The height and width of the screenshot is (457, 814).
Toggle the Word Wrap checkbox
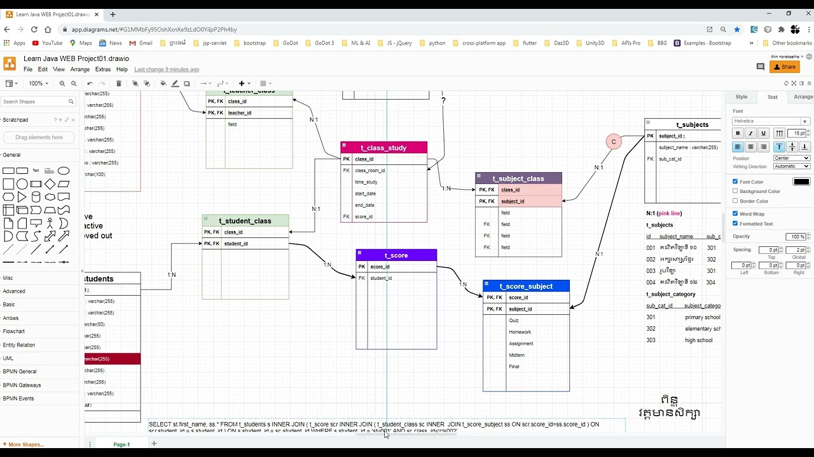(x=735, y=214)
